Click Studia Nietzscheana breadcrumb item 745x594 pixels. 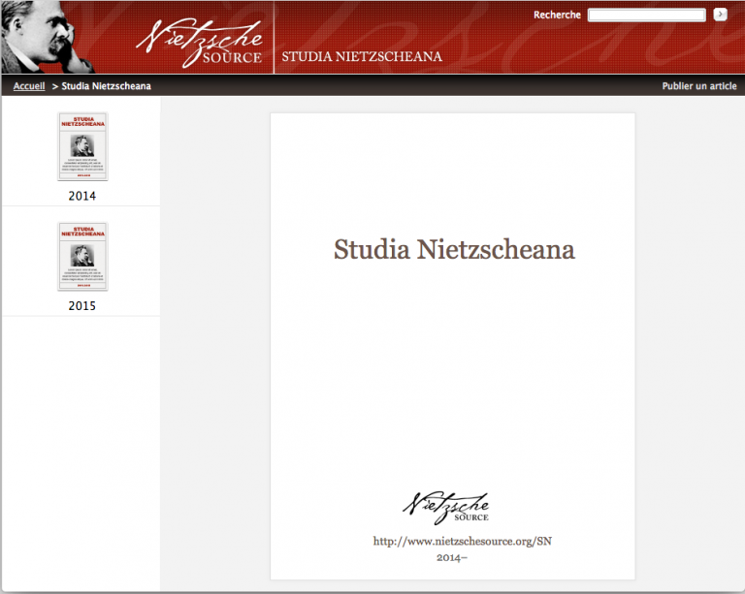click(106, 86)
